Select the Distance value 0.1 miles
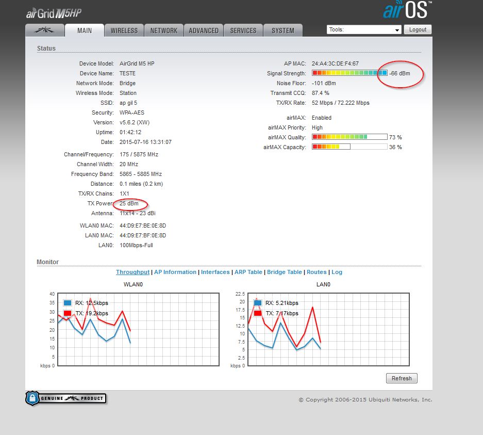Viewport: 483px width, 435px height. click(141, 184)
